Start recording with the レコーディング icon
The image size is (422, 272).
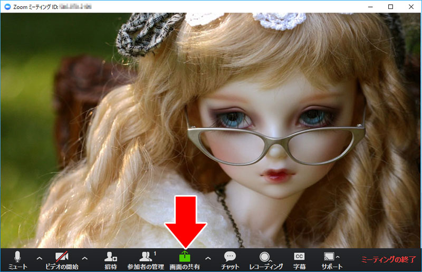[x=265, y=257]
